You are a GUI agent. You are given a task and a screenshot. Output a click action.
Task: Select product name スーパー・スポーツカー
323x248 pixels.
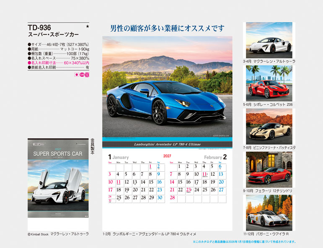click(53, 35)
